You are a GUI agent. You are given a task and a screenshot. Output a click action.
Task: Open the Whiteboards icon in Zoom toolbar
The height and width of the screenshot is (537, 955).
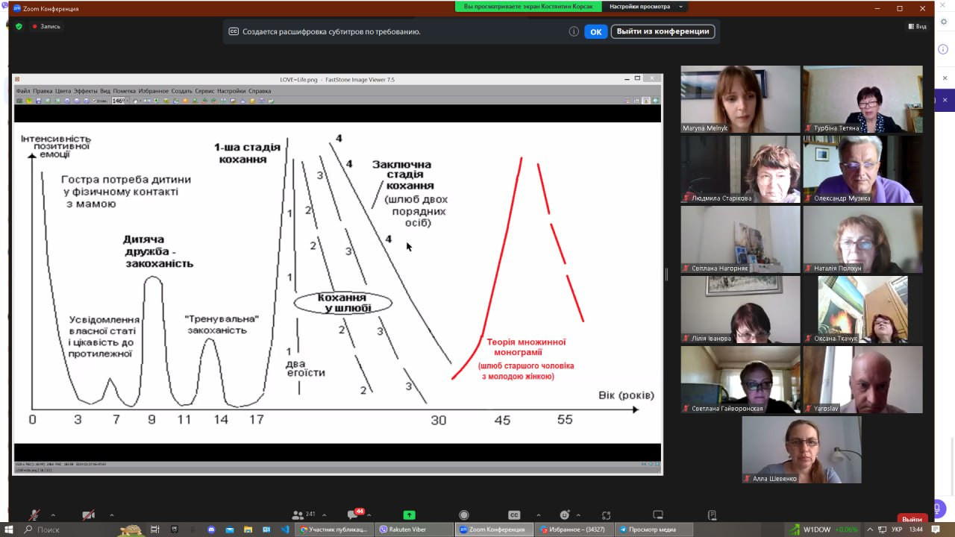[658, 515]
